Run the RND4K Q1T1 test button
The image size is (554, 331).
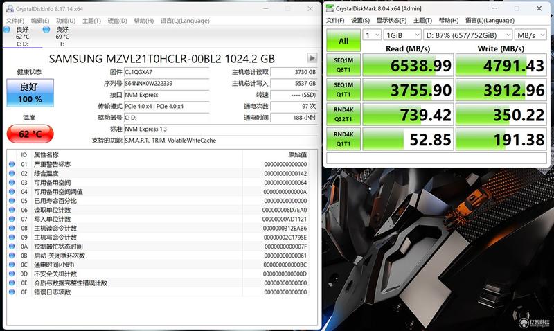343,139
